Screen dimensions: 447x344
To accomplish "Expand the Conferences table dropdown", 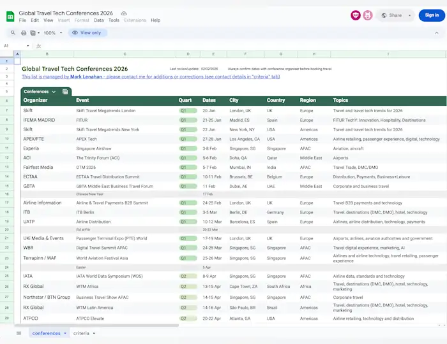I will pyautogui.click(x=54, y=92).
